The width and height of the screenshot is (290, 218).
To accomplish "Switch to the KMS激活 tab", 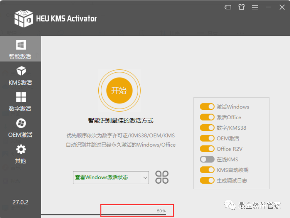I will click(x=21, y=75).
